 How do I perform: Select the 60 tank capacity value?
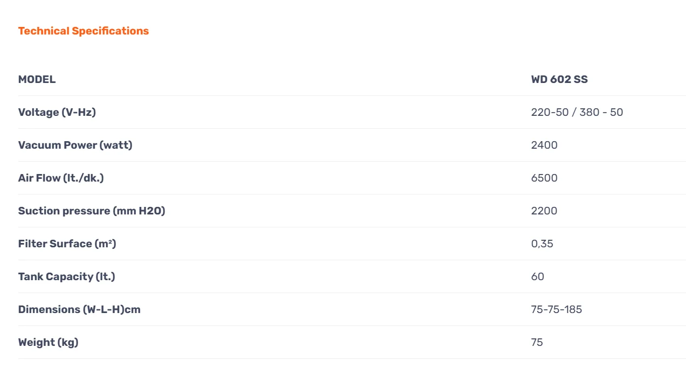(538, 276)
